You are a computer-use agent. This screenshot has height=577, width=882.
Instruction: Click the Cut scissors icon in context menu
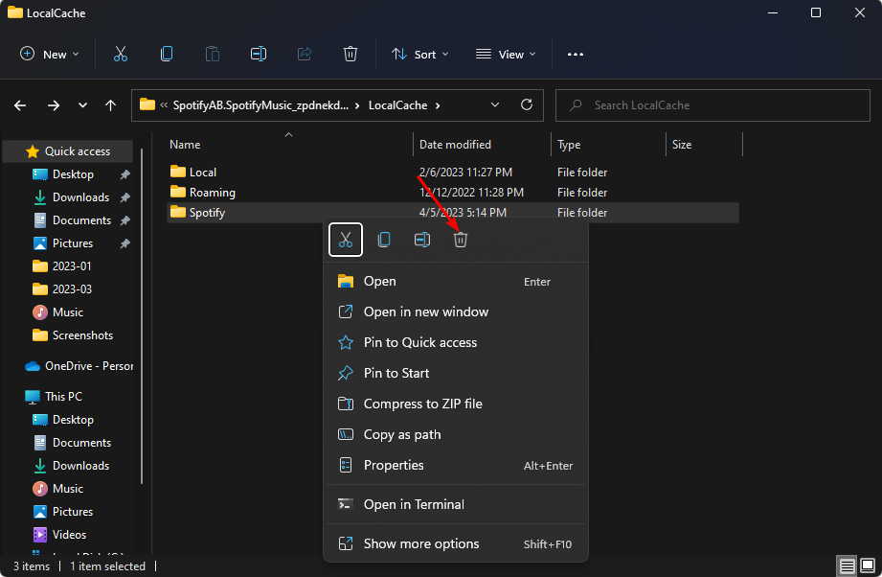tap(346, 240)
